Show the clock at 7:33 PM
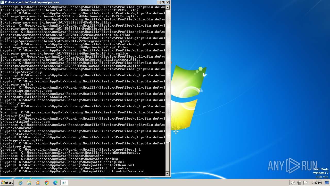Viewport: 330px width, 186px height. tap(317, 183)
